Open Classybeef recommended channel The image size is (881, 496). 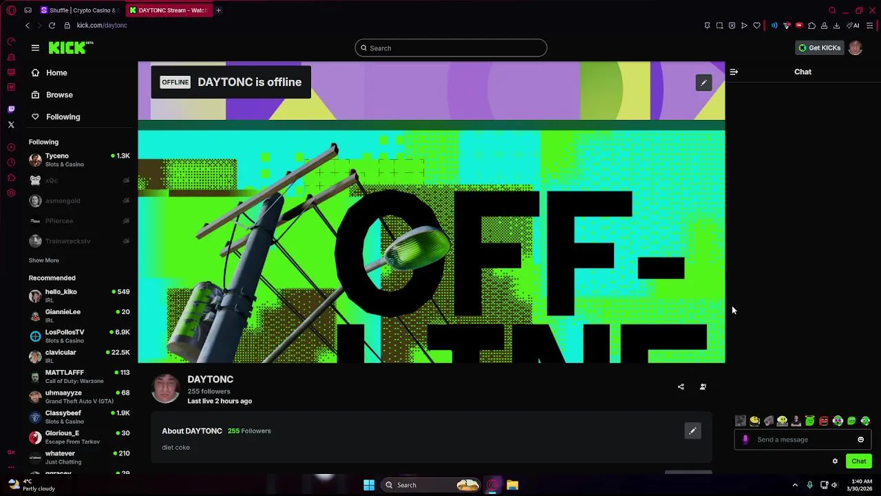[79, 417]
